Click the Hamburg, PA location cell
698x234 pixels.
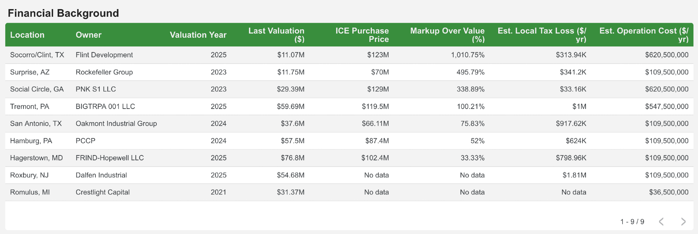click(x=31, y=141)
